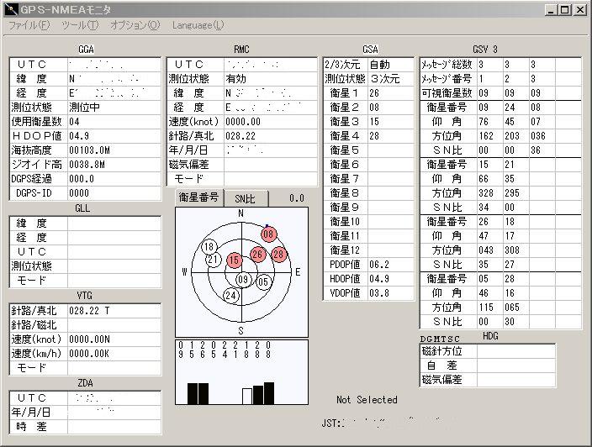The height and width of the screenshot is (447, 592).
Task: Click the 衛星4 value 28
Action: point(374,136)
